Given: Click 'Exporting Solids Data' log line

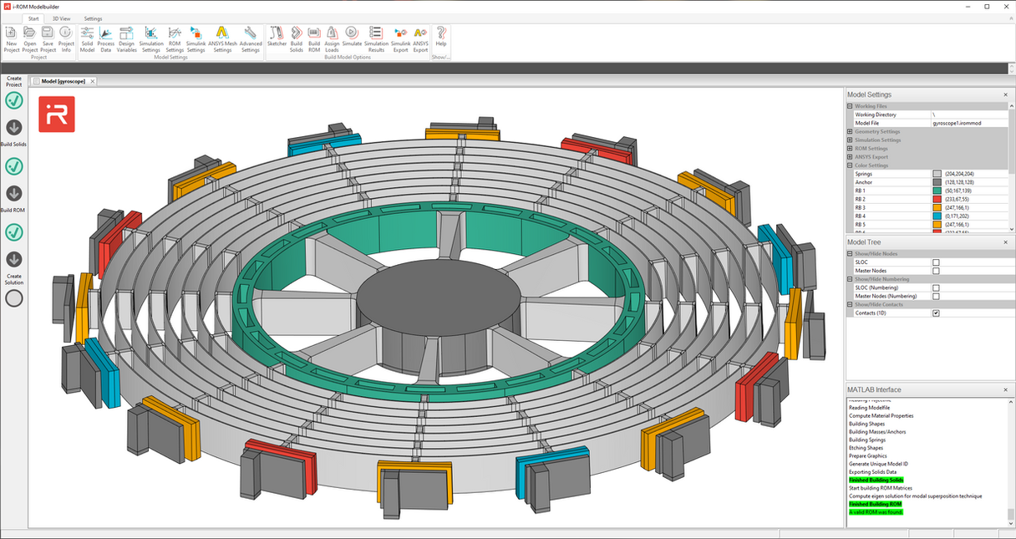Looking at the screenshot, I should (x=874, y=472).
